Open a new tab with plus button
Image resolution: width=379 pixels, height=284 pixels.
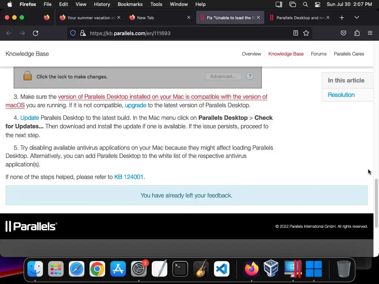click(342, 18)
